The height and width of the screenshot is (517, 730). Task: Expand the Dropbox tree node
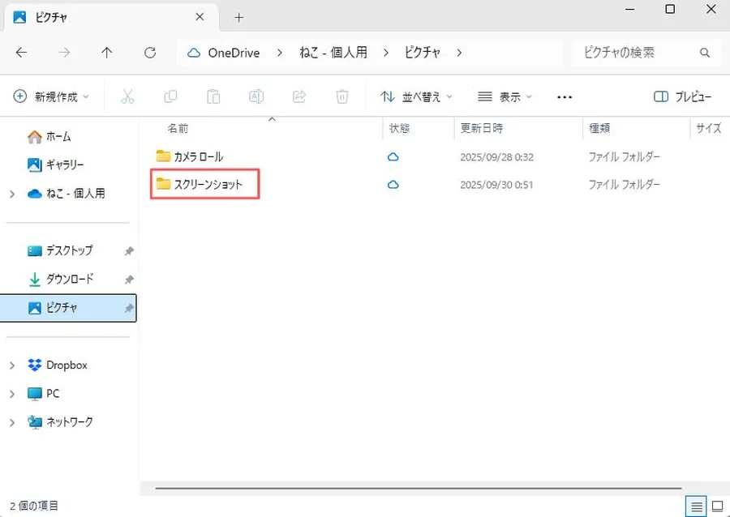tap(12, 365)
